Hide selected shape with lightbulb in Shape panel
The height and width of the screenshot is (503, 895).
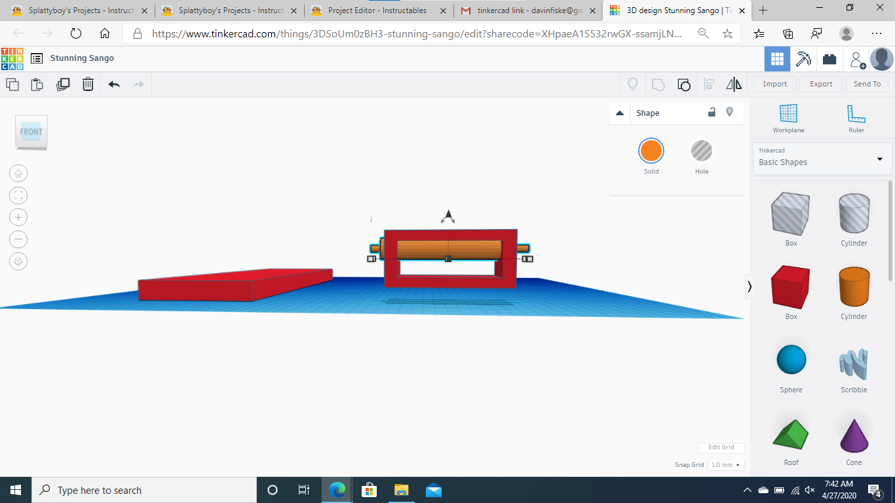coord(729,113)
